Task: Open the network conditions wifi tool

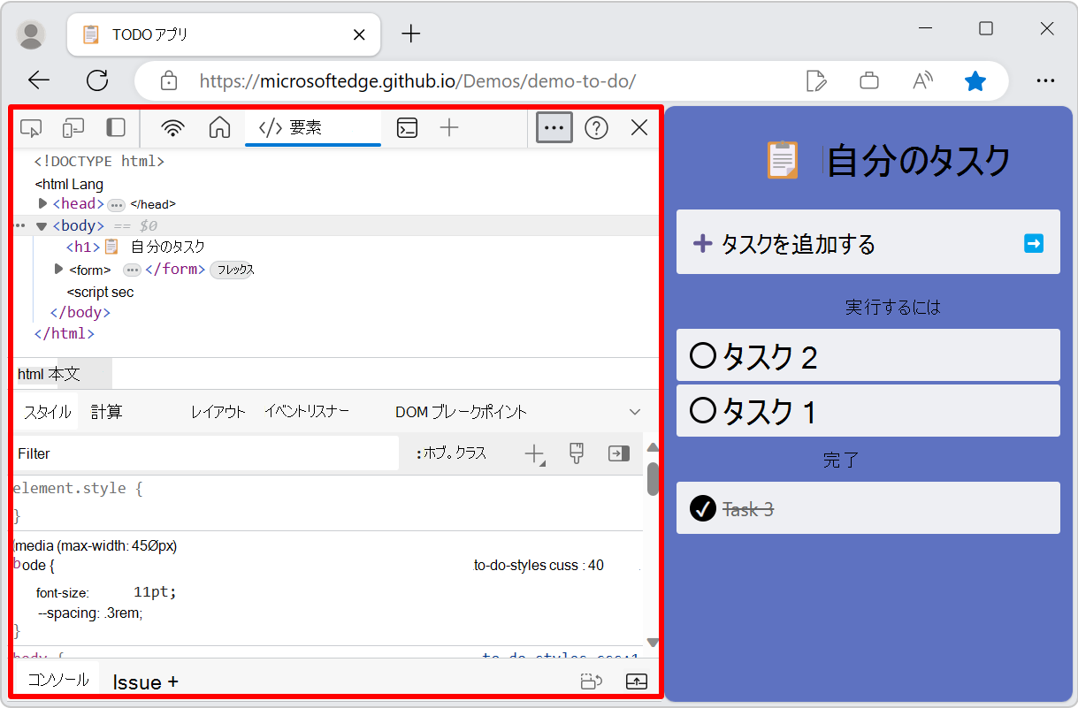Action: click(x=172, y=127)
